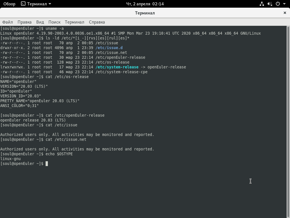
Task: Open the clock and calendar panel
Action: pos(145,4)
